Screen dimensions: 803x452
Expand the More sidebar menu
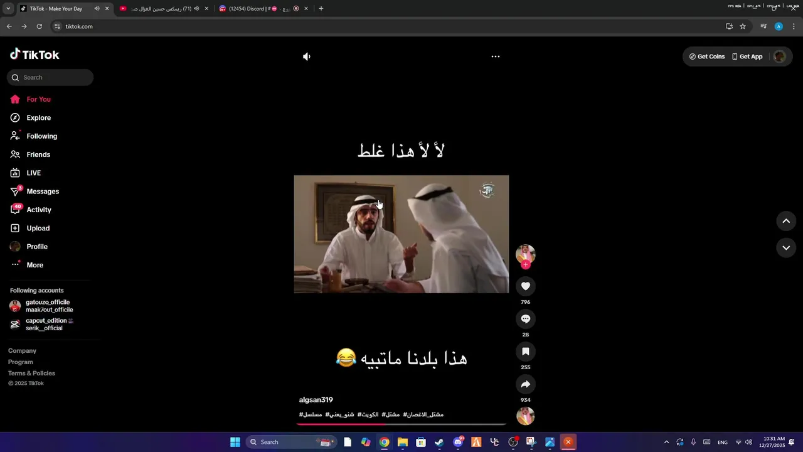27,265
